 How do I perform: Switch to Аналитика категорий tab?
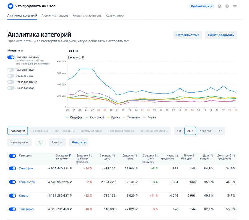(x=22, y=16)
